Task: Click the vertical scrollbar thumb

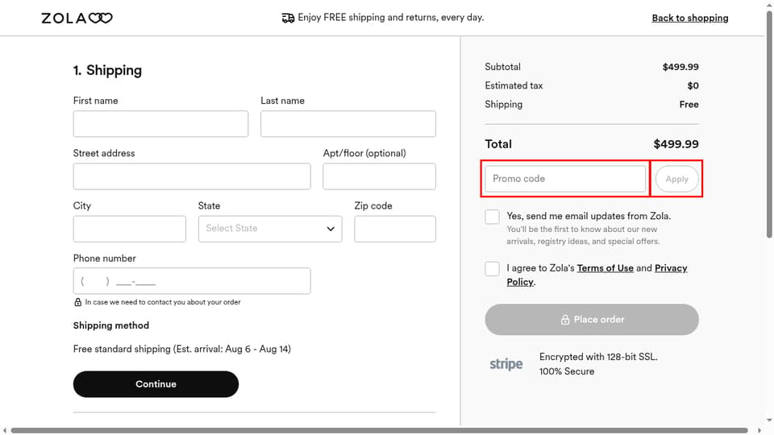Action: [769, 123]
